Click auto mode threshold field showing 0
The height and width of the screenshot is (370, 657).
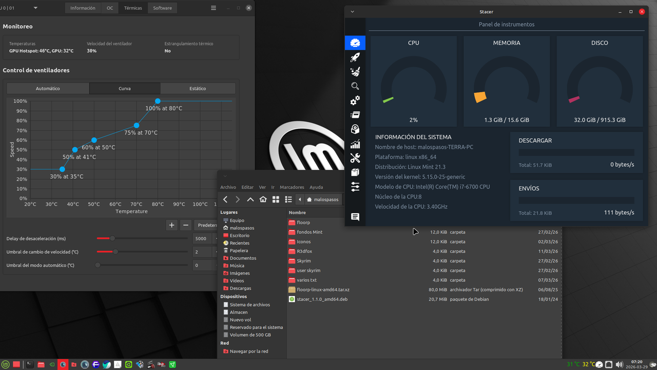202,265
